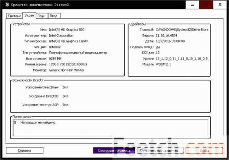Click the Вкл value for Ускорение текстур AGP

coord(65,105)
